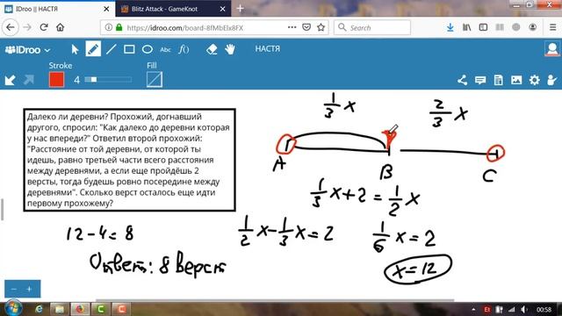Select the Hand pan tool
The width and height of the screenshot is (562, 316).
pyautogui.click(x=230, y=49)
